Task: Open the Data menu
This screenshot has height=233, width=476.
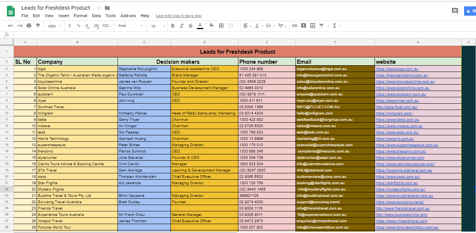Action: point(96,16)
